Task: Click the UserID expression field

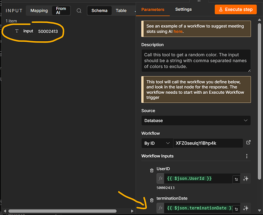Action: 198,178
